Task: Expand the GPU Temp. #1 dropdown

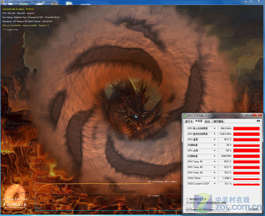Action: pos(215,162)
